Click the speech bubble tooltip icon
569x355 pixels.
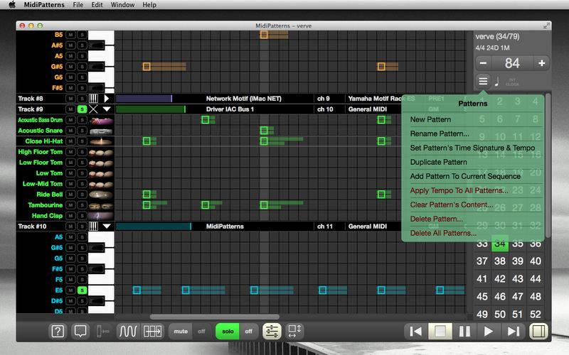pyautogui.click(x=80, y=331)
